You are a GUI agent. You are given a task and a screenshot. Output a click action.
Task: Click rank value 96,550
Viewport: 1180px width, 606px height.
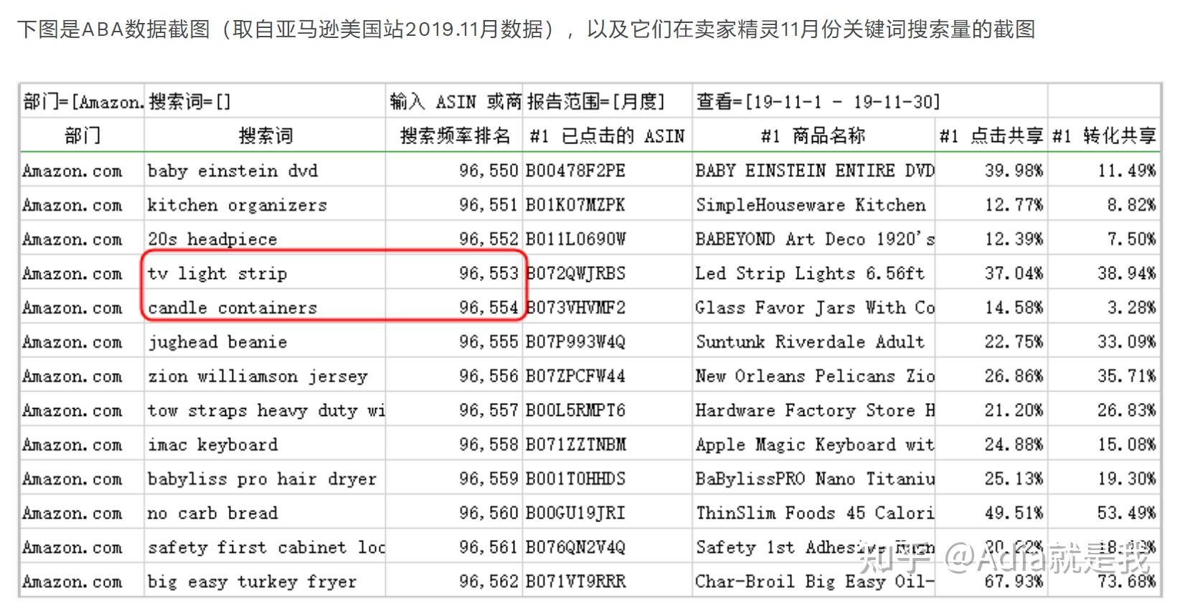(488, 171)
